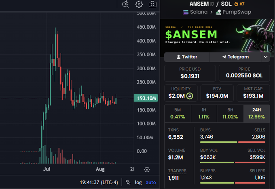Image resolution: width=275 pixels, height=189 pixels.
Task: Toggle percent scale on chart
Action: coord(128,183)
